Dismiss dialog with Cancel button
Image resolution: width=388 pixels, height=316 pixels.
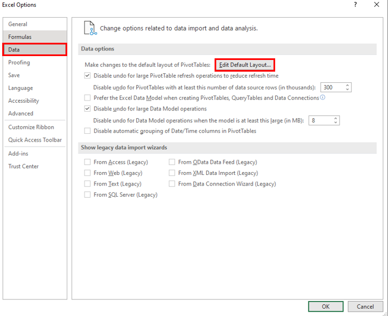[x=365, y=307]
